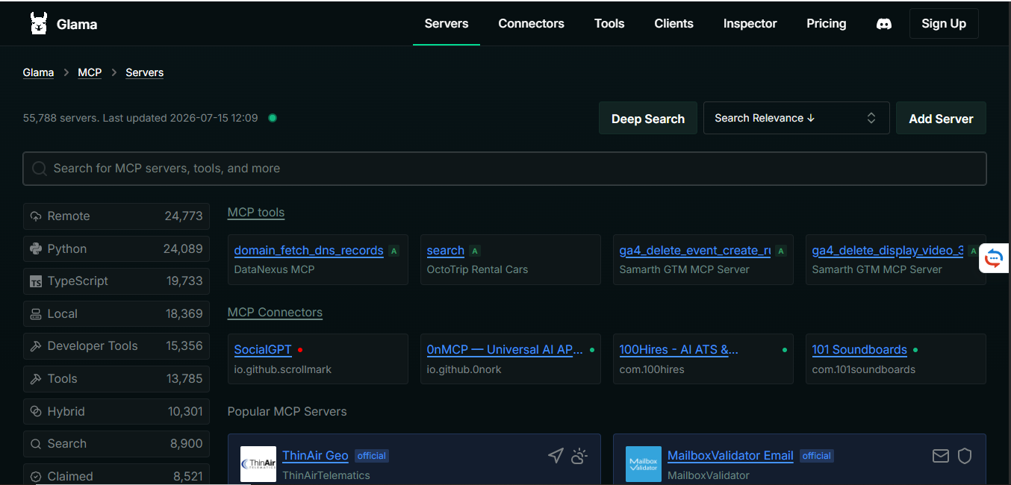This screenshot has width=1011, height=485.
Task: Switch to the Inspector tab
Action: [x=750, y=24]
